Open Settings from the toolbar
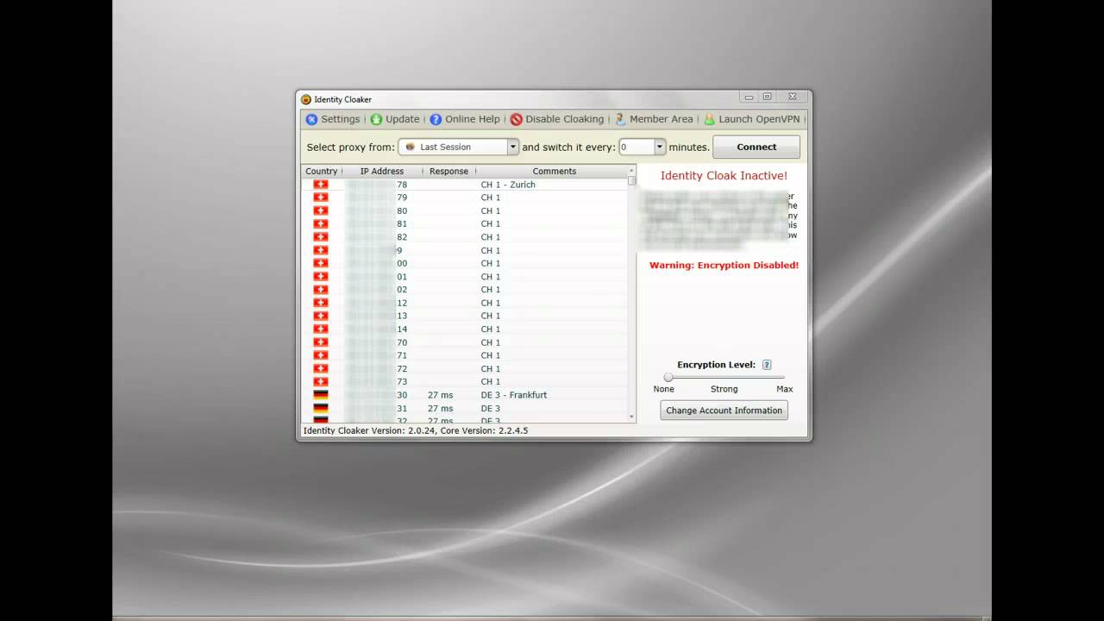This screenshot has height=621, width=1104. (x=333, y=119)
